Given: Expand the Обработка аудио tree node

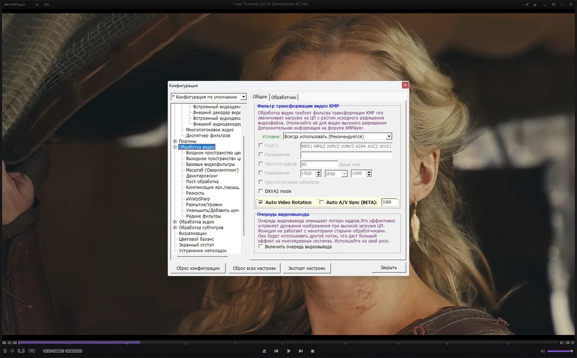Looking at the screenshot, I should [x=175, y=222].
